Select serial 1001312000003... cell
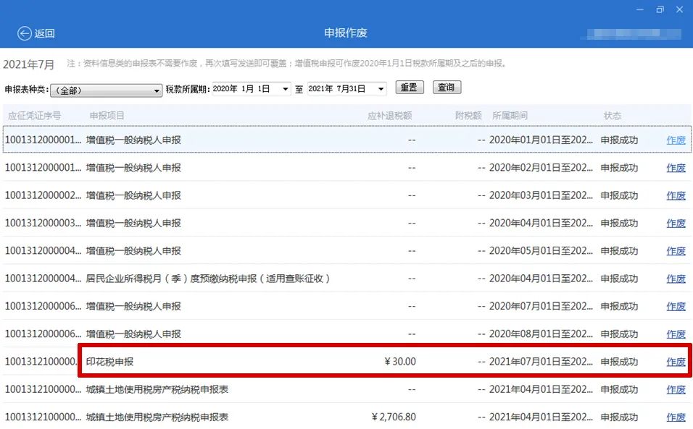The height and width of the screenshot is (429, 693). [x=43, y=224]
